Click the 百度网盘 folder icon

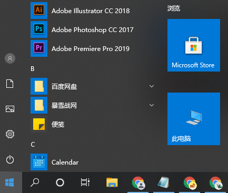point(39,86)
